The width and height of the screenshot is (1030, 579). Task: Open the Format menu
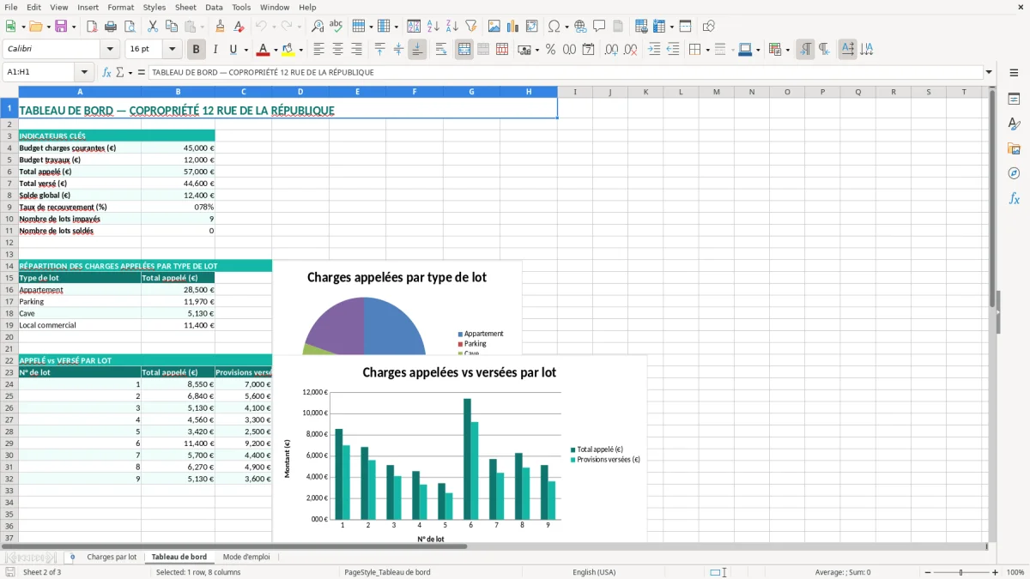(x=121, y=7)
